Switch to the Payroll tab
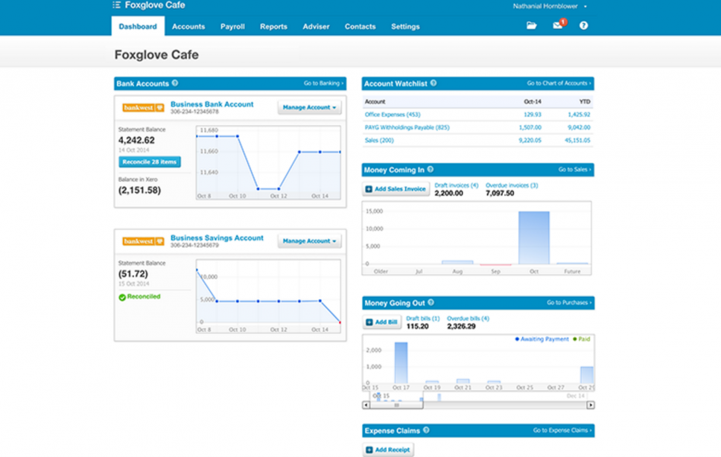The height and width of the screenshot is (457, 721). click(x=232, y=27)
